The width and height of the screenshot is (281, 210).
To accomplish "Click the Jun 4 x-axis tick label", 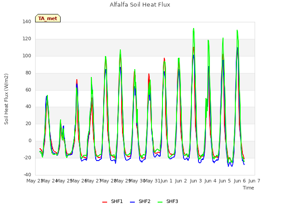I will tap(210, 181).
